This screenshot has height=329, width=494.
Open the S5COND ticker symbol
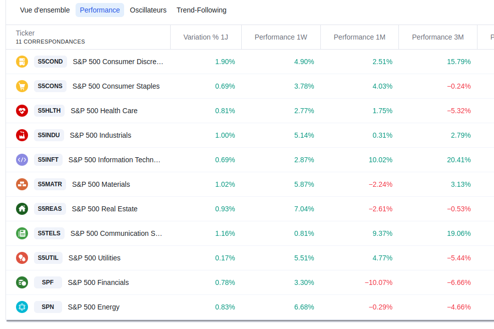(51, 62)
